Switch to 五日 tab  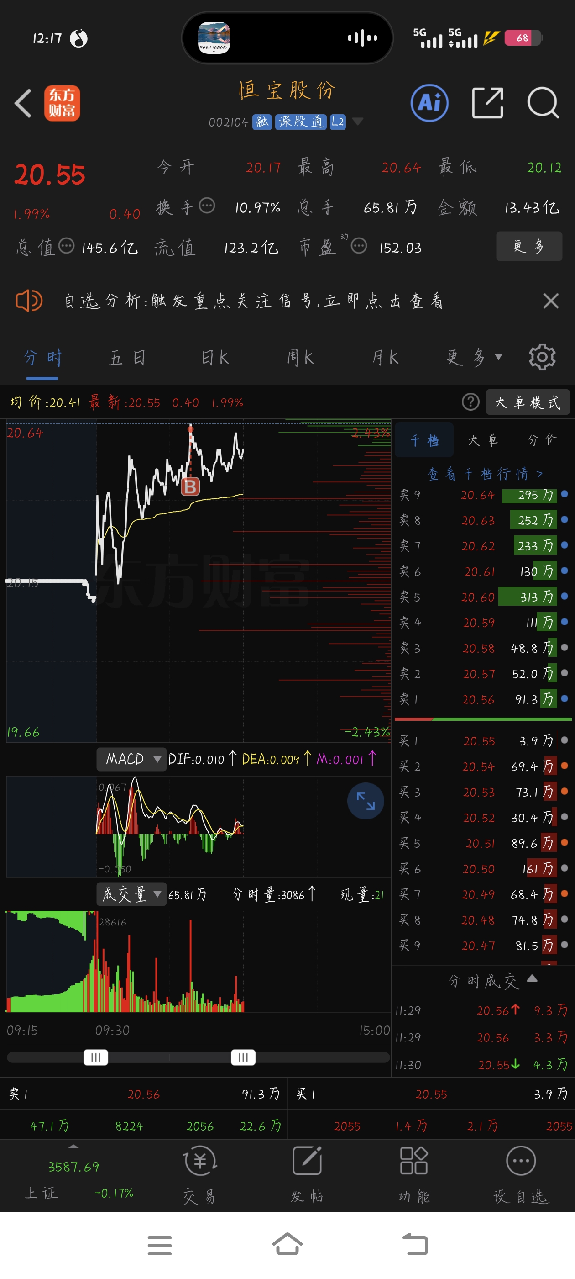127,358
